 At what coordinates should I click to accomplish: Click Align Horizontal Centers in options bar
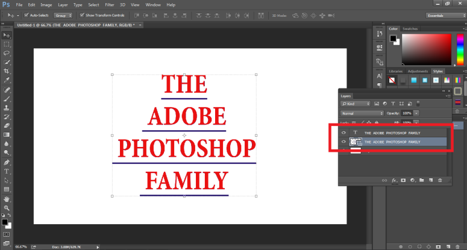point(175,16)
